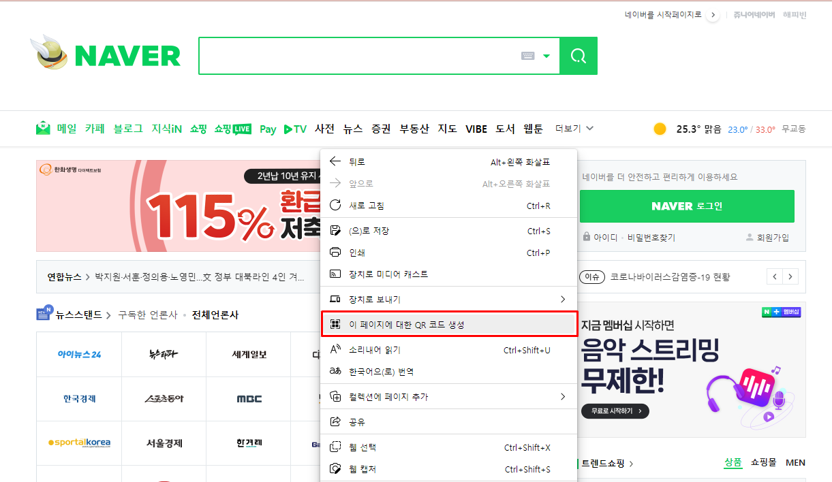
Task: Open sportalkorea publisher tile
Action: point(79,443)
